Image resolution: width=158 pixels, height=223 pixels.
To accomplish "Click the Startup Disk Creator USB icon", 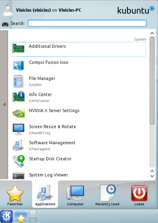I will 18,161.
